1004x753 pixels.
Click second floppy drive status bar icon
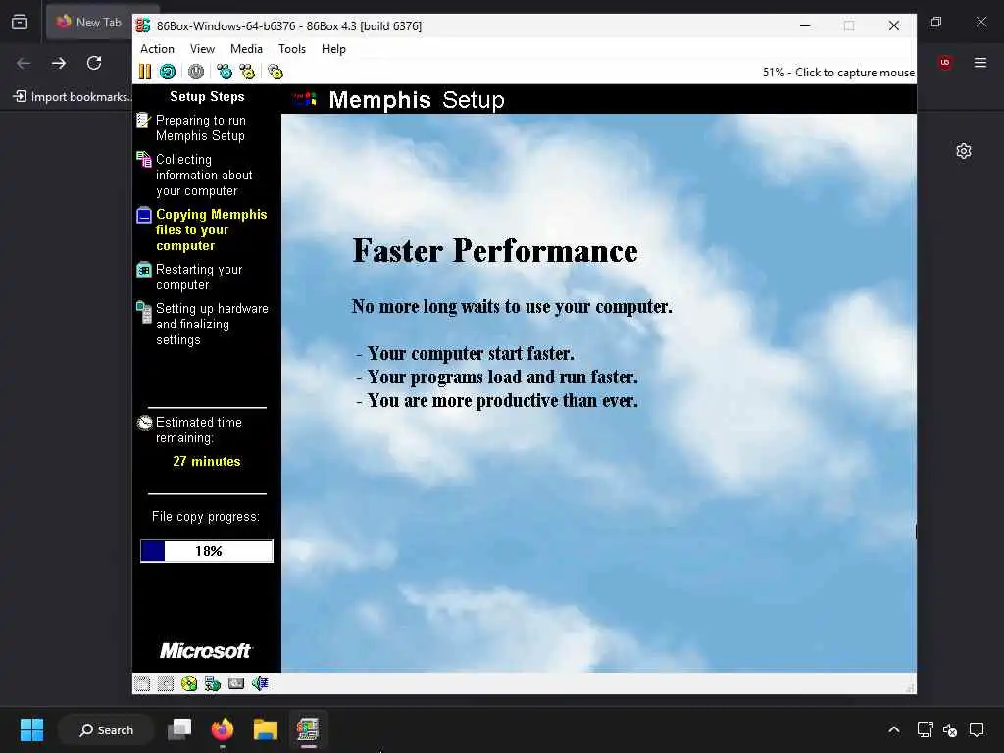point(165,683)
